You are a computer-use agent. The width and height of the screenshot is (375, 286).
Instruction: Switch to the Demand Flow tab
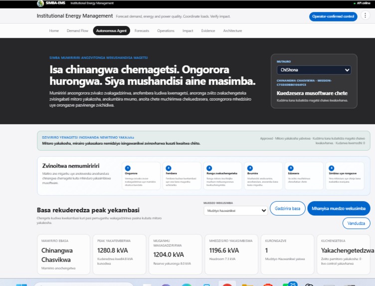(77, 30)
